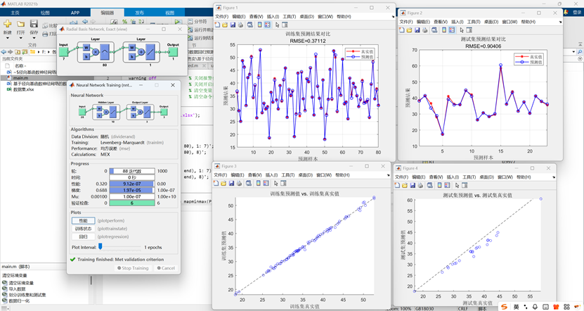Click New figure icon in Figure 1 toolbar
Image resolution: width=584 pixels, height=311 pixels.
(217, 25)
